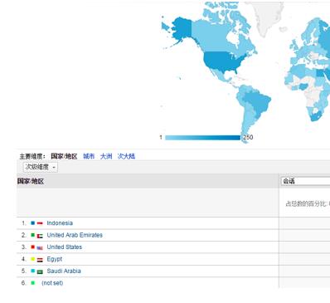Switch to the 次大陆 dimension
330x303 pixels.
point(126,156)
